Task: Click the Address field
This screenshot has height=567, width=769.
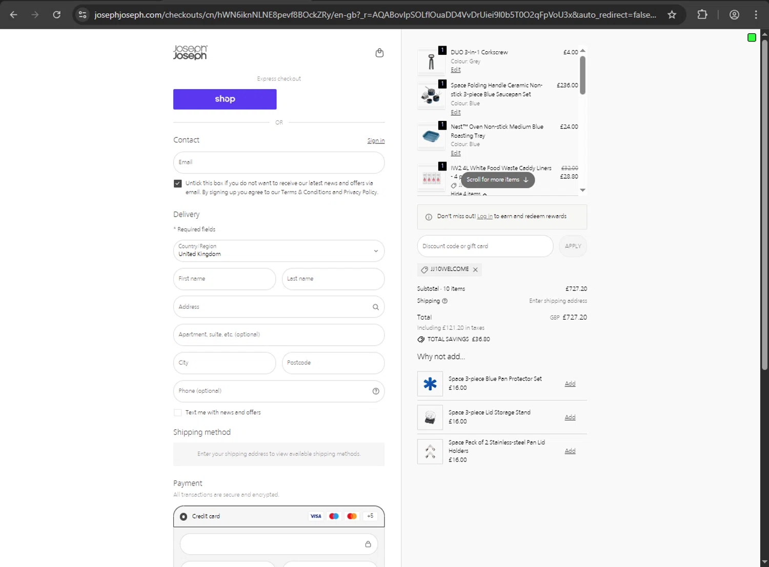Action: point(279,307)
